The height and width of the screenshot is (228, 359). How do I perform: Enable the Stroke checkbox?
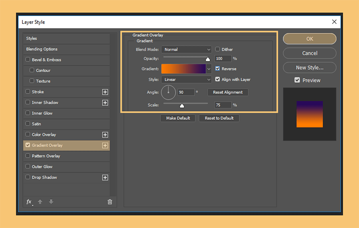[28, 92]
